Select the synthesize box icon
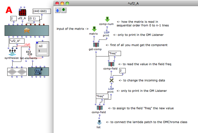The height and width of the screenshot is (133, 198). [12, 53]
